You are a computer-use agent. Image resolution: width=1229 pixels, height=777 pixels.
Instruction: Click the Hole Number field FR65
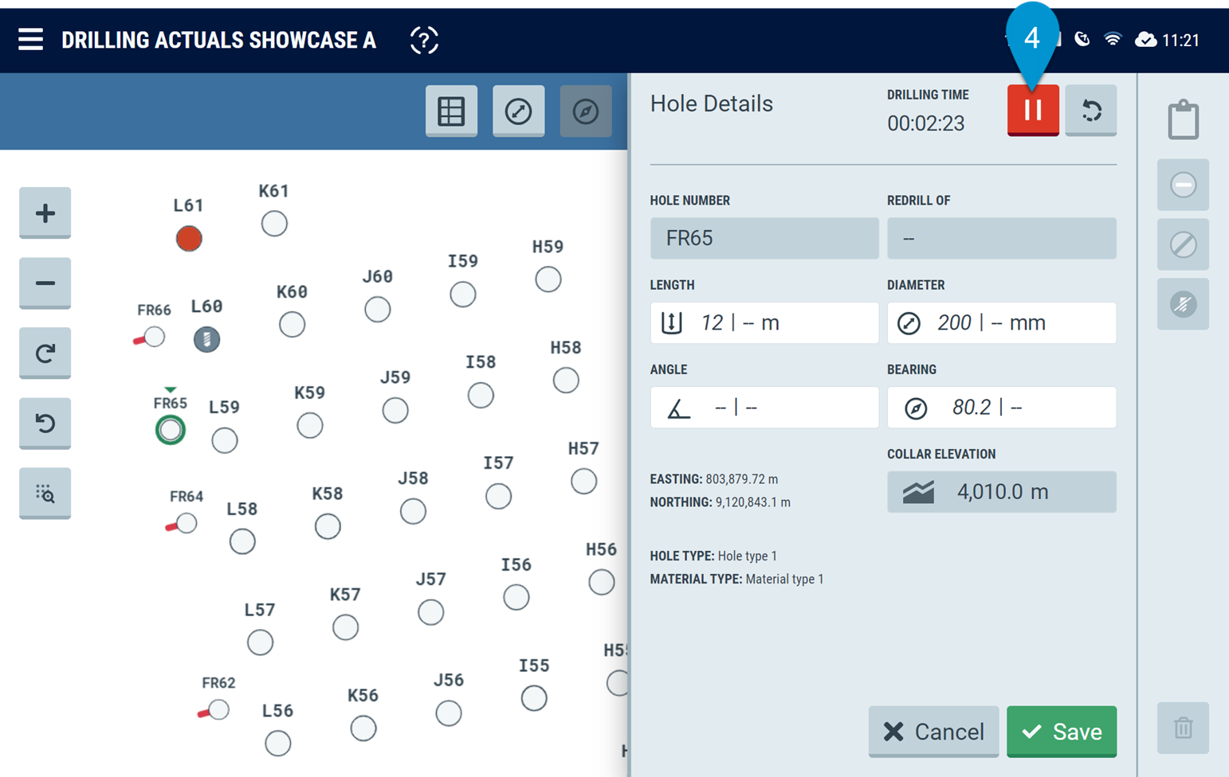pos(764,238)
